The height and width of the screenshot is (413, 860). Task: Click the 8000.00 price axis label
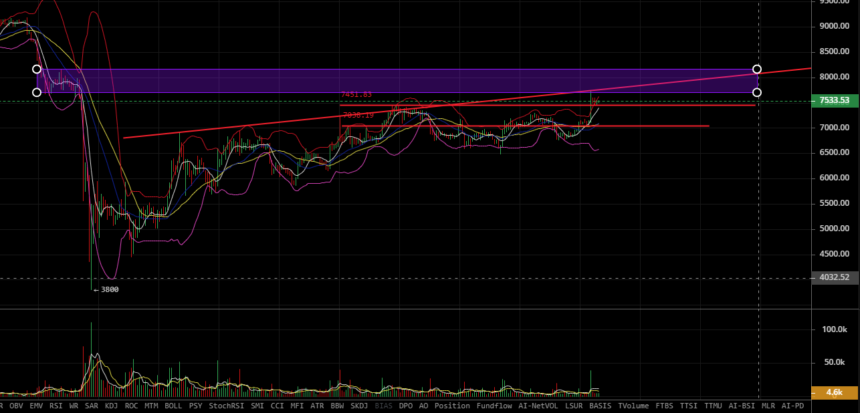pos(834,77)
